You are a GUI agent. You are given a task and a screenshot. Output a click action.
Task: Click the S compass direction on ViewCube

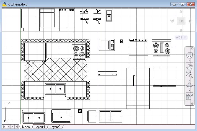pyautogui.click(x=181, y=30)
